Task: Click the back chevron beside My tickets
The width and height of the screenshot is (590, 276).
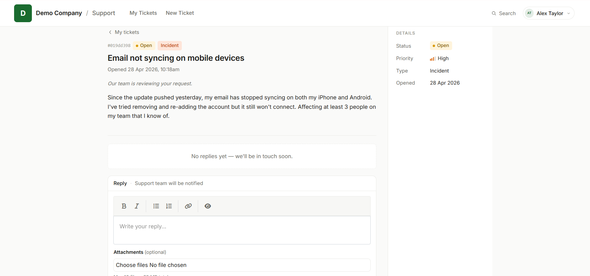Action: point(110,32)
